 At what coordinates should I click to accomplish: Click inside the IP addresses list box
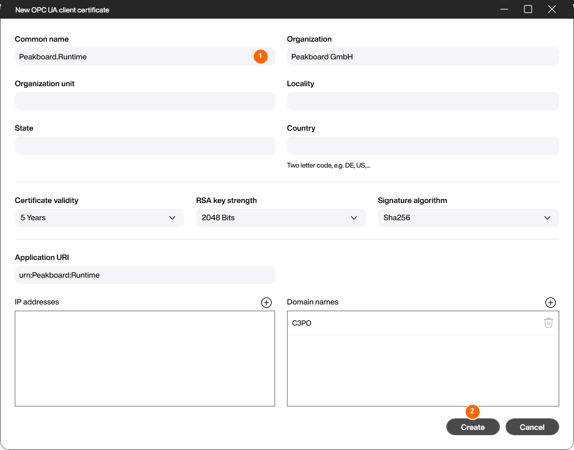(145, 359)
